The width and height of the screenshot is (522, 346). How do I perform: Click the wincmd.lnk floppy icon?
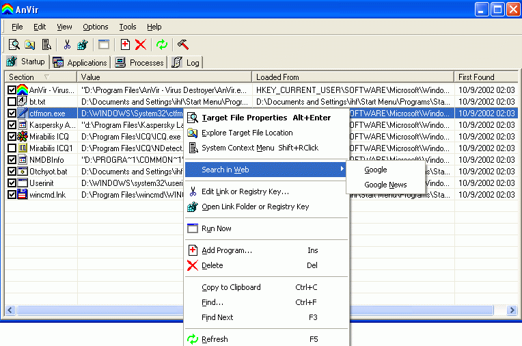[x=23, y=194]
